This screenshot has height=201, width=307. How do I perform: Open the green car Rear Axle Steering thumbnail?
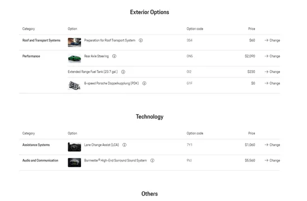(x=74, y=58)
